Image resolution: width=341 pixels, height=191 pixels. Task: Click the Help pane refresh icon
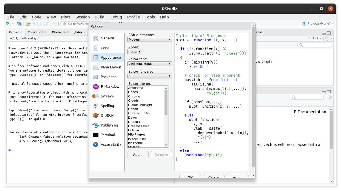click(330, 97)
